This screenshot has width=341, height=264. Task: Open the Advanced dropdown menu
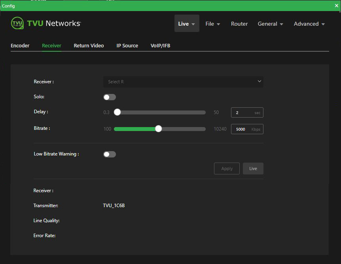click(x=309, y=24)
